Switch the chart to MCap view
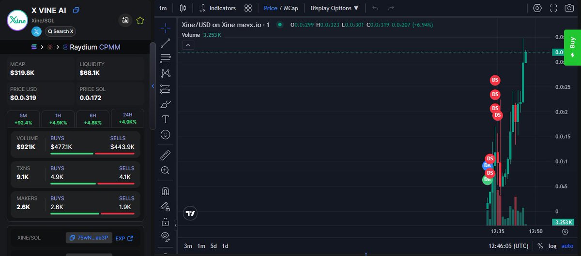581x256 pixels. point(290,8)
